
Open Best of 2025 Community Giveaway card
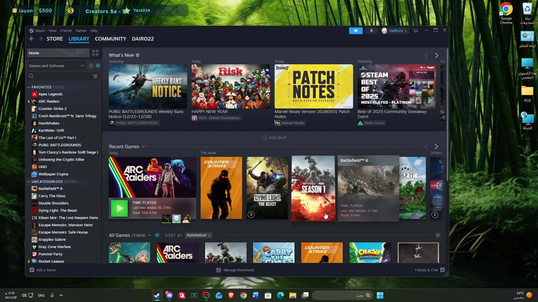pyautogui.click(x=396, y=86)
